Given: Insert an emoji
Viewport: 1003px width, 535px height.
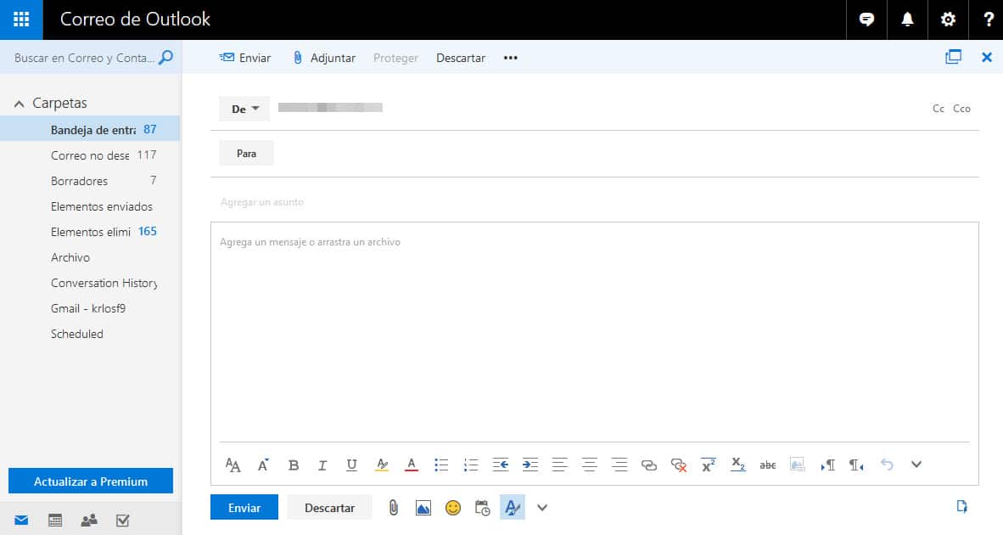Looking at the screenshot, I should point(453,508).
